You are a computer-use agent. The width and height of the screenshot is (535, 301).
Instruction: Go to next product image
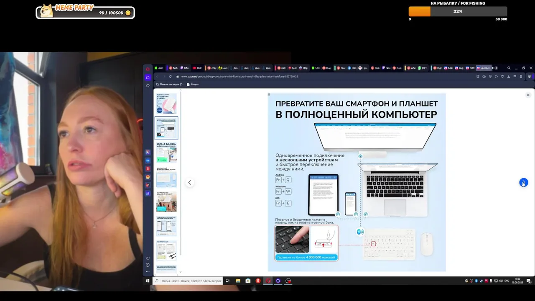(523, 183)
